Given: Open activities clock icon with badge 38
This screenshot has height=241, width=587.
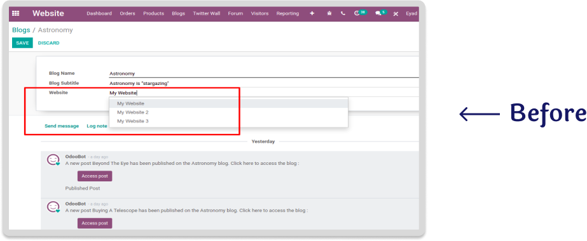Looking at the screenshot, I should click(360, 13).
